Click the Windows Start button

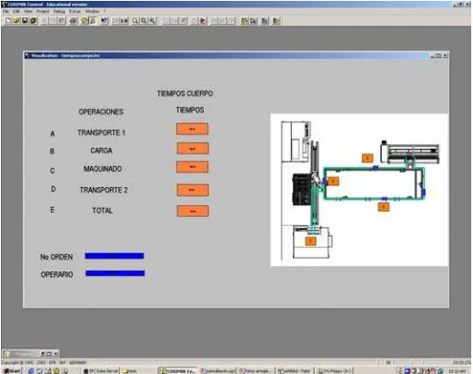(x=12, y=370)
